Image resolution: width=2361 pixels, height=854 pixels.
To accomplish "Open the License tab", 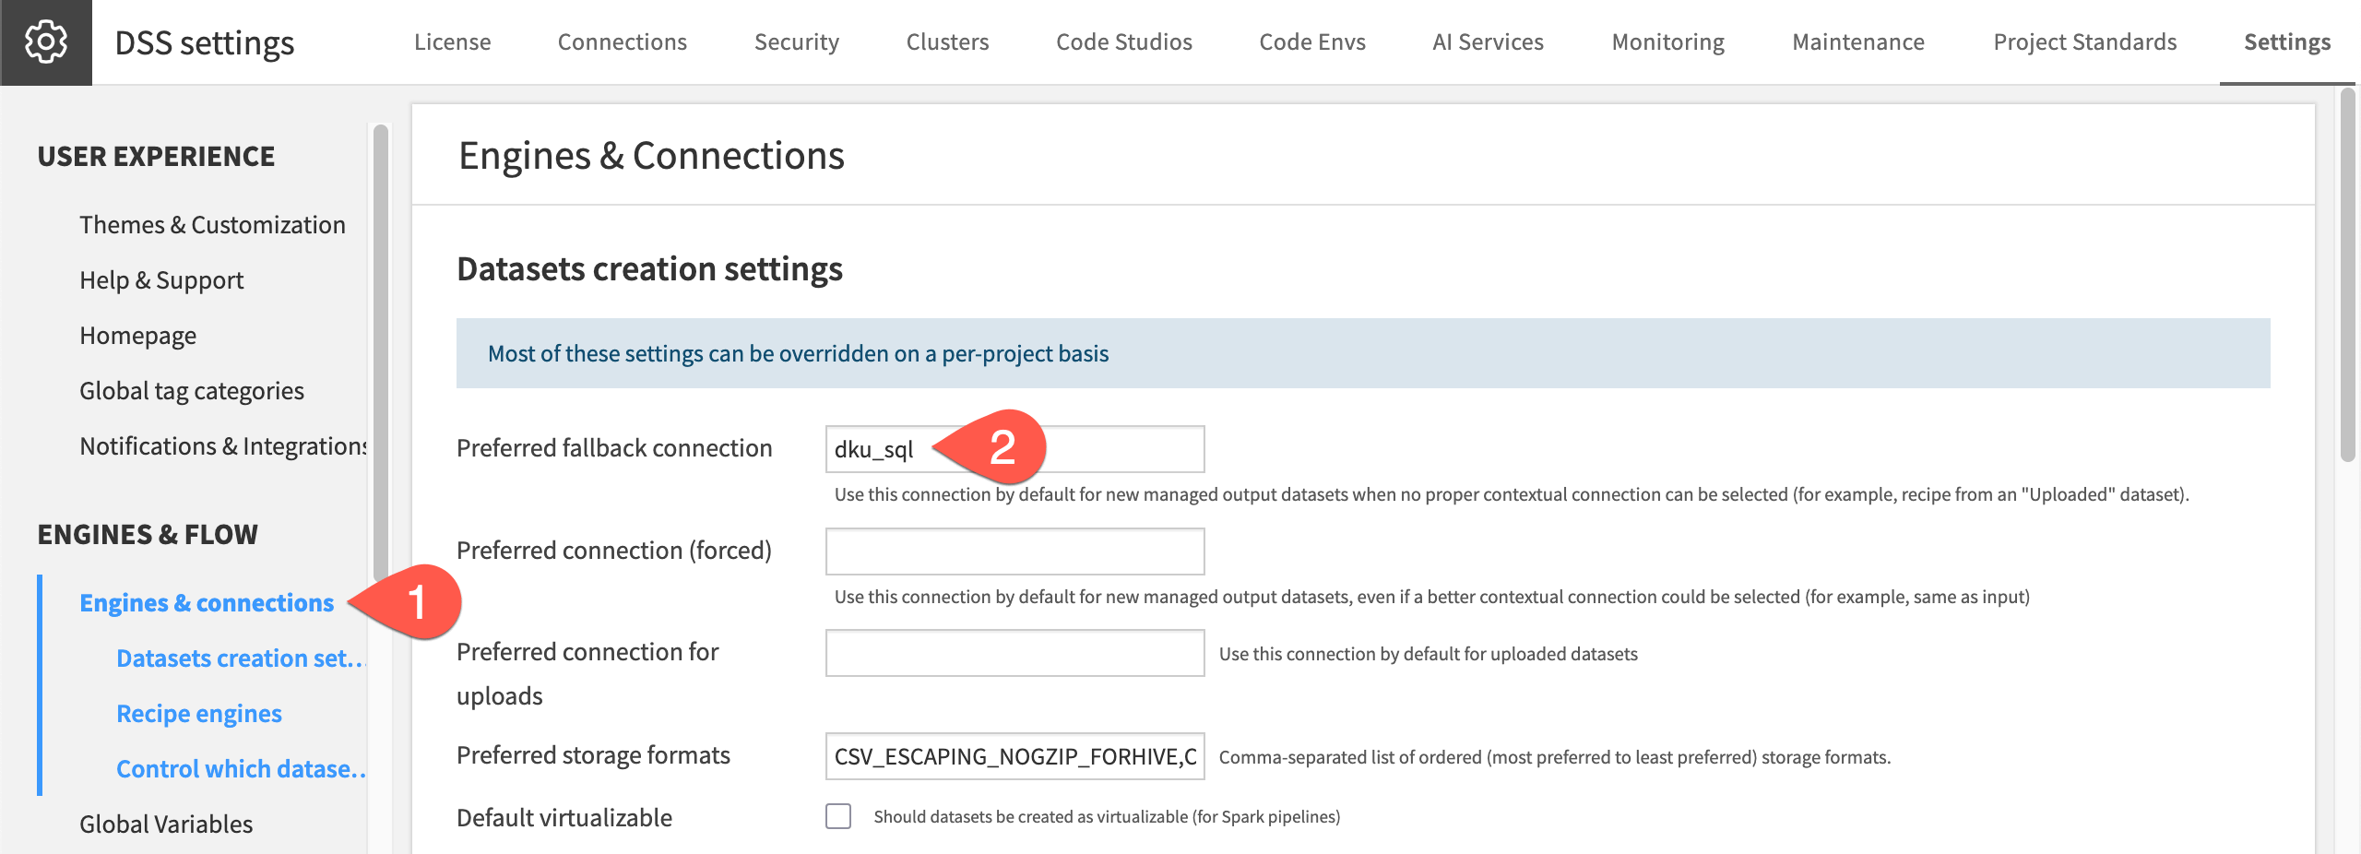I will click(452, 42).
